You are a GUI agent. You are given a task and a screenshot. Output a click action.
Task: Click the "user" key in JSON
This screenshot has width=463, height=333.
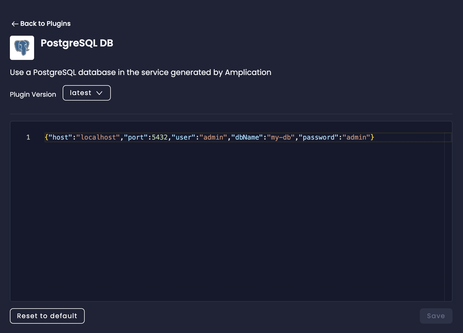183,137
